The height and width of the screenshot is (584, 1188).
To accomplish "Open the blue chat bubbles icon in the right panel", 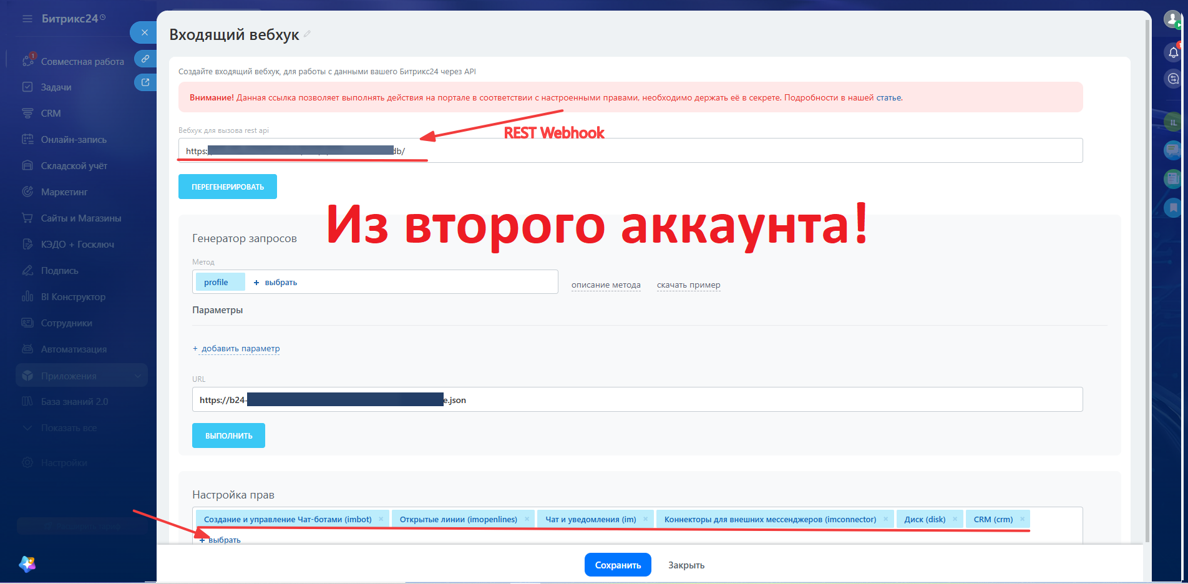I will pos(1173,150).
